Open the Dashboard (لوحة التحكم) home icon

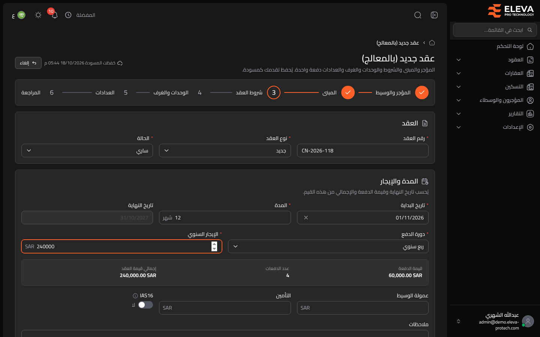(530, 46)
